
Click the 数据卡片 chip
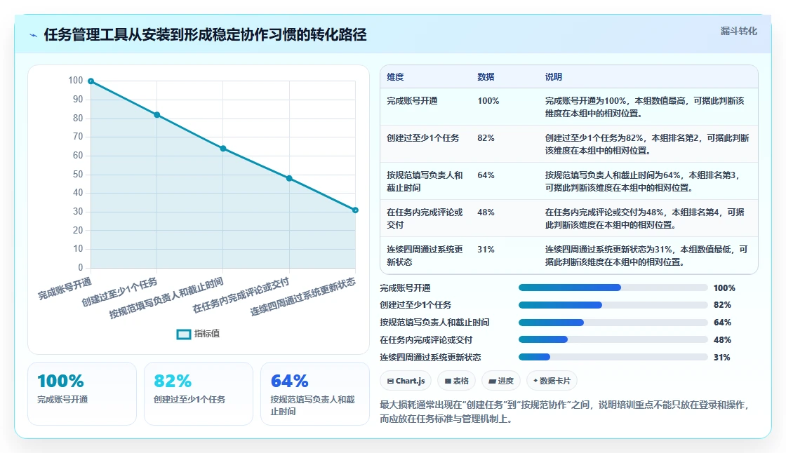click(x=552, y=381)
